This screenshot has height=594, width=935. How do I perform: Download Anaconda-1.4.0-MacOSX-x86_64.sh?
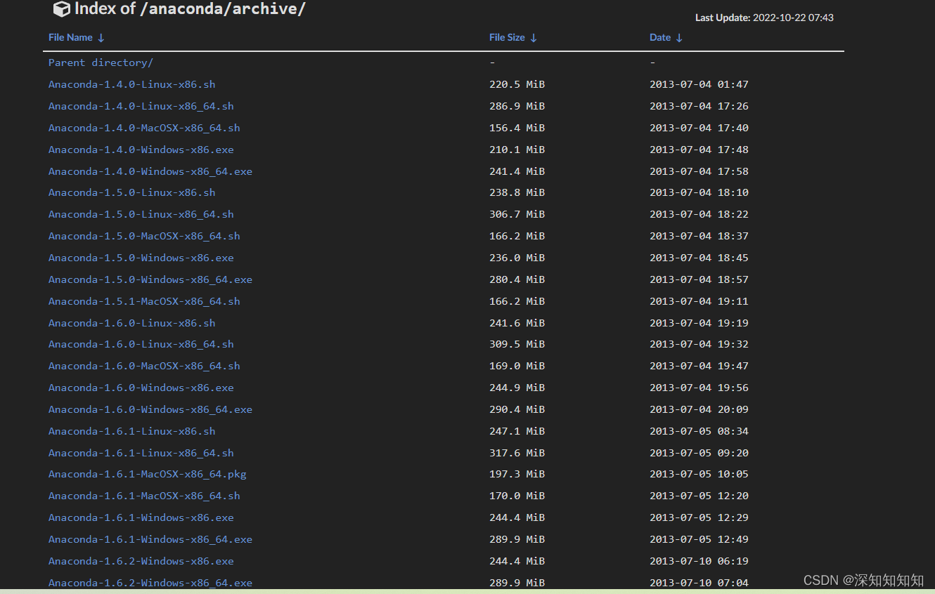(144, 128)
